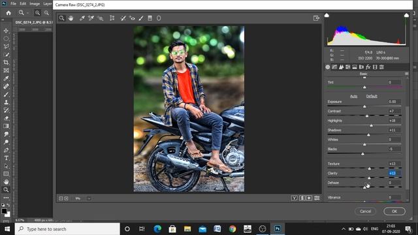Click the Clarity value field

click(394, 173)
